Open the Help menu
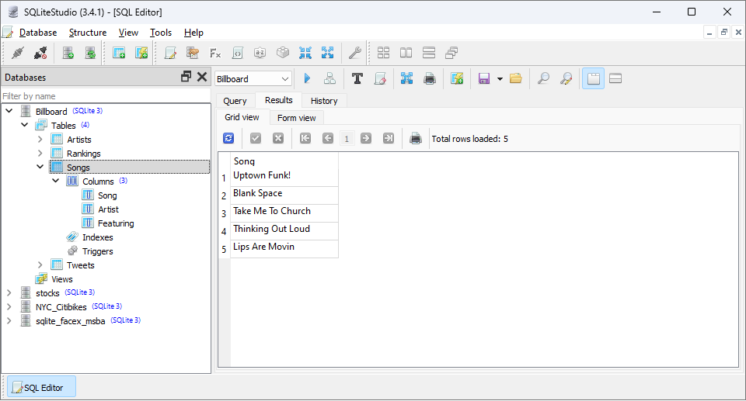This screenshot has height=401, width=746. (193, 33)
